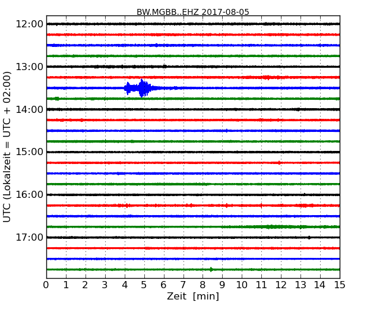Click the x-axis tick label 10
Viewport: 386px width, 309px height.
tap(242, 285)
